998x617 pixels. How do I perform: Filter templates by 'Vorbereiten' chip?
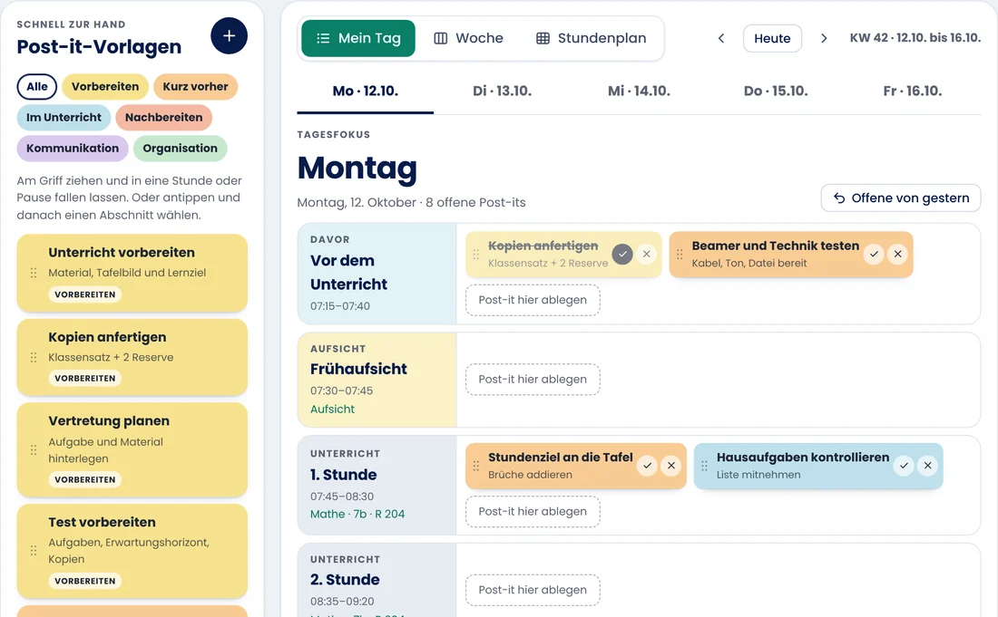(105, 86)
